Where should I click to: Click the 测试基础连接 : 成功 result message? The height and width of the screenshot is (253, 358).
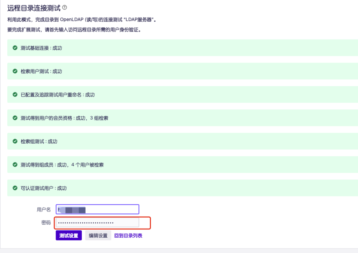pos(41,48)
